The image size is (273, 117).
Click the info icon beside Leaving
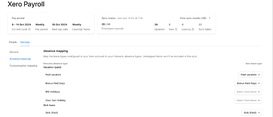[x=193, y=29]
